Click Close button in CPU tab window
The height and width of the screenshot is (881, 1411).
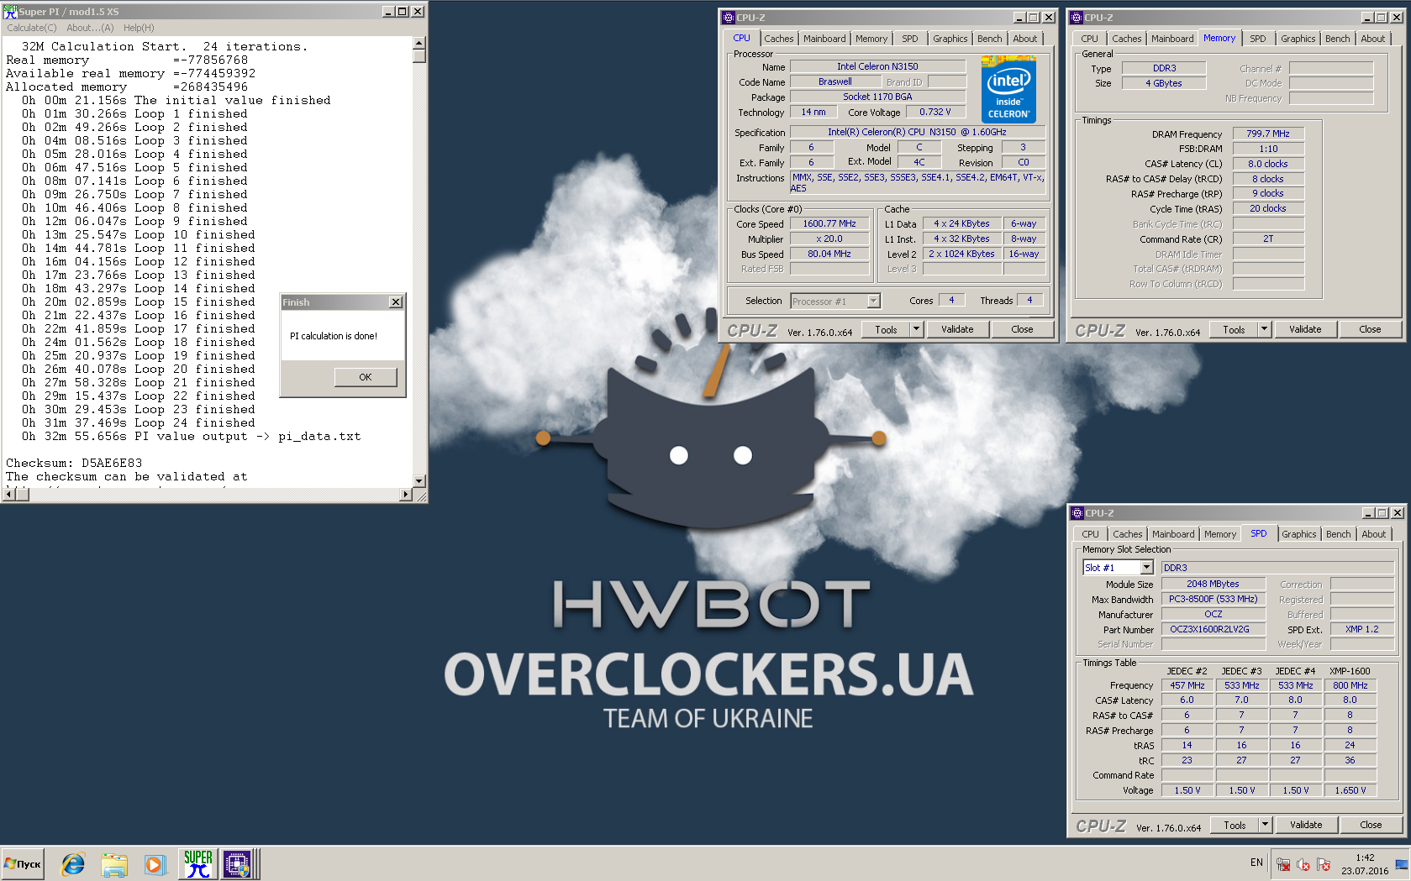(1022, 329)
